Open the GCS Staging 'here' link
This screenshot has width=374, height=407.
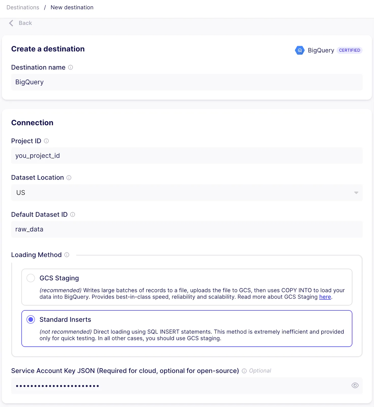[x=325, y=297]
